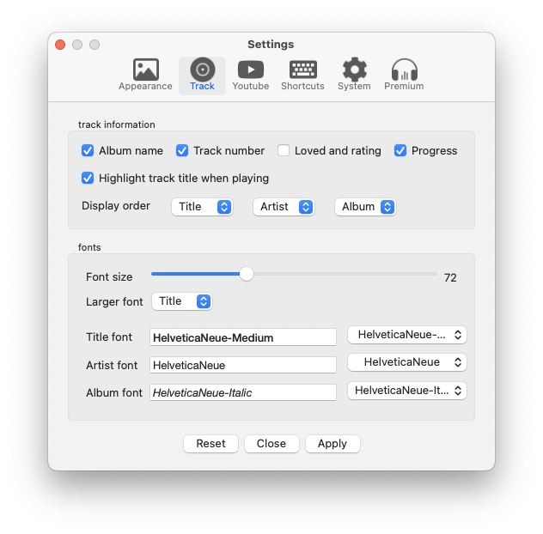Viewport: 543px width, 534px height.
Task: Open the first Display order dropdown (Title)
Action: (x=202, y=207)
